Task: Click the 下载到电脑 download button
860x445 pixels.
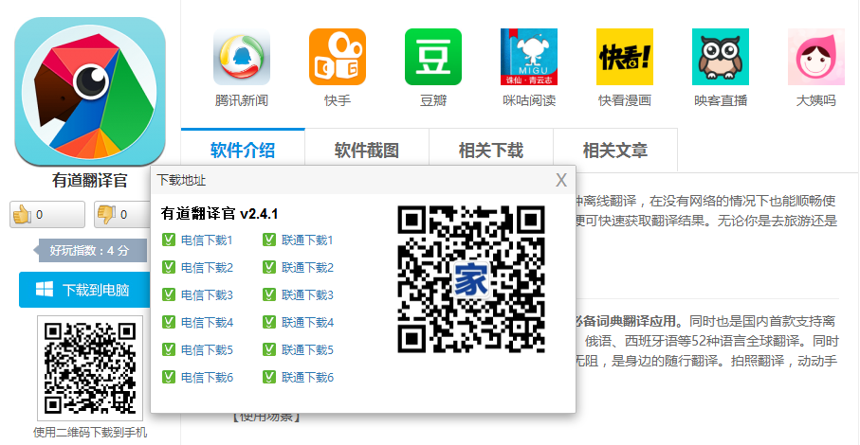Action: tap(85, 290)
